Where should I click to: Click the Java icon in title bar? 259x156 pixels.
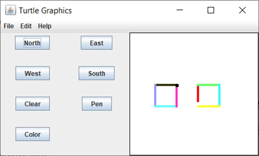tap(10, 10)
